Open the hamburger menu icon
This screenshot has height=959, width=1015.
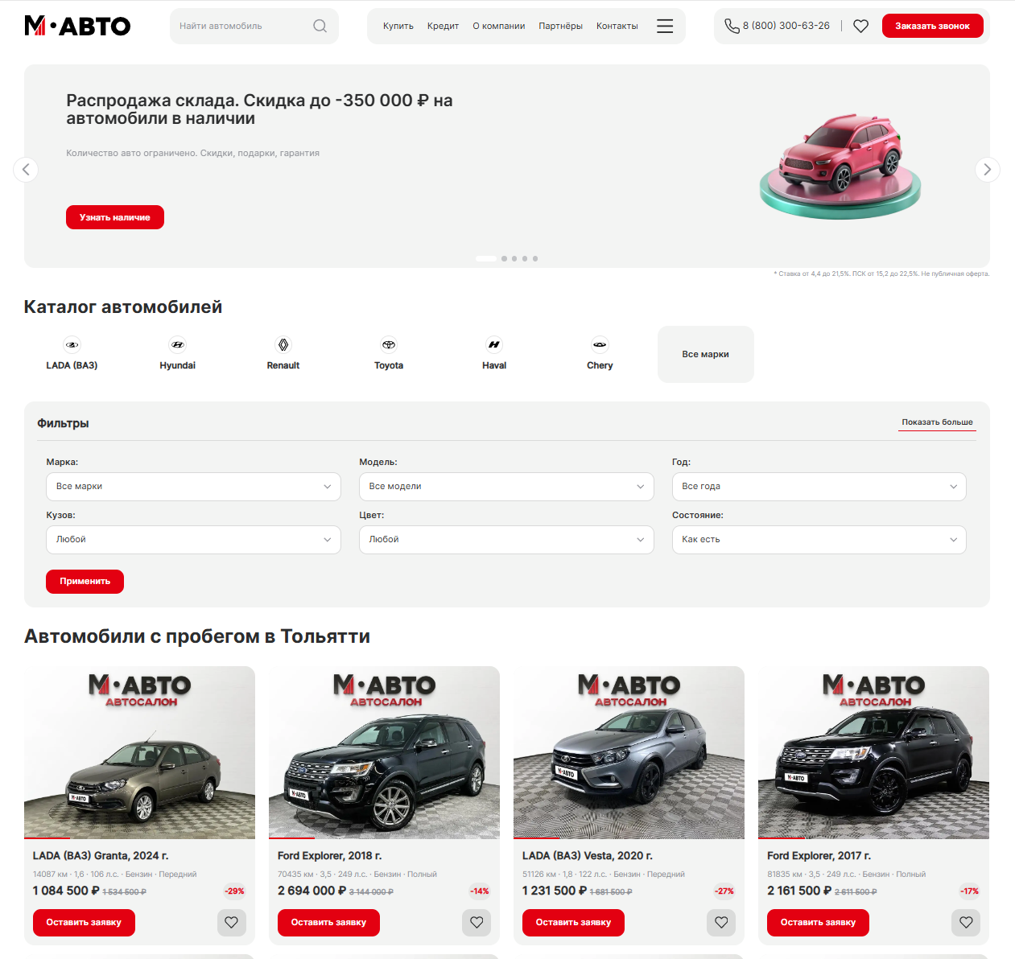coord(665,26)
